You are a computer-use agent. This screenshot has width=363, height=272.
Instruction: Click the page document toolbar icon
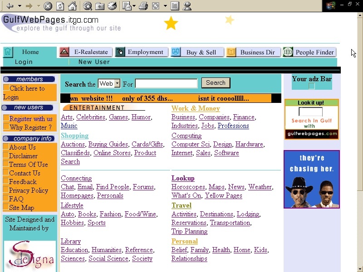coord(175,6)
